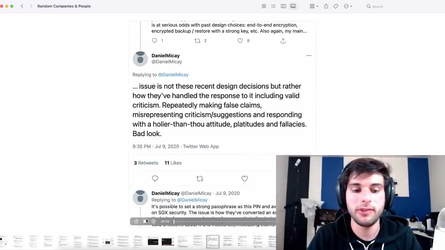The height and width of the screenshot is (250, 445).
Task: Click the 00:00 elapsed time label
Action: pos(165,222)
